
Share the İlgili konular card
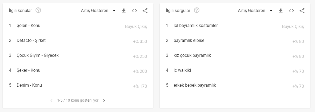pyautogui.click(x=145, y=11)
